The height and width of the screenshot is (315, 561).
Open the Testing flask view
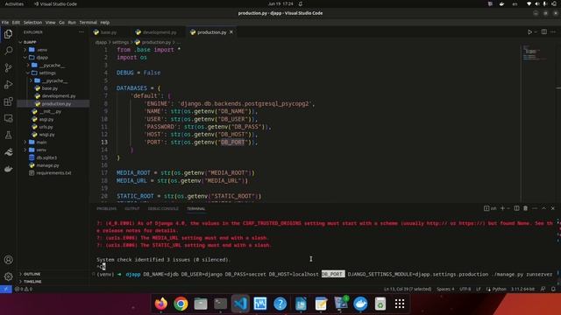click(8, 135)
